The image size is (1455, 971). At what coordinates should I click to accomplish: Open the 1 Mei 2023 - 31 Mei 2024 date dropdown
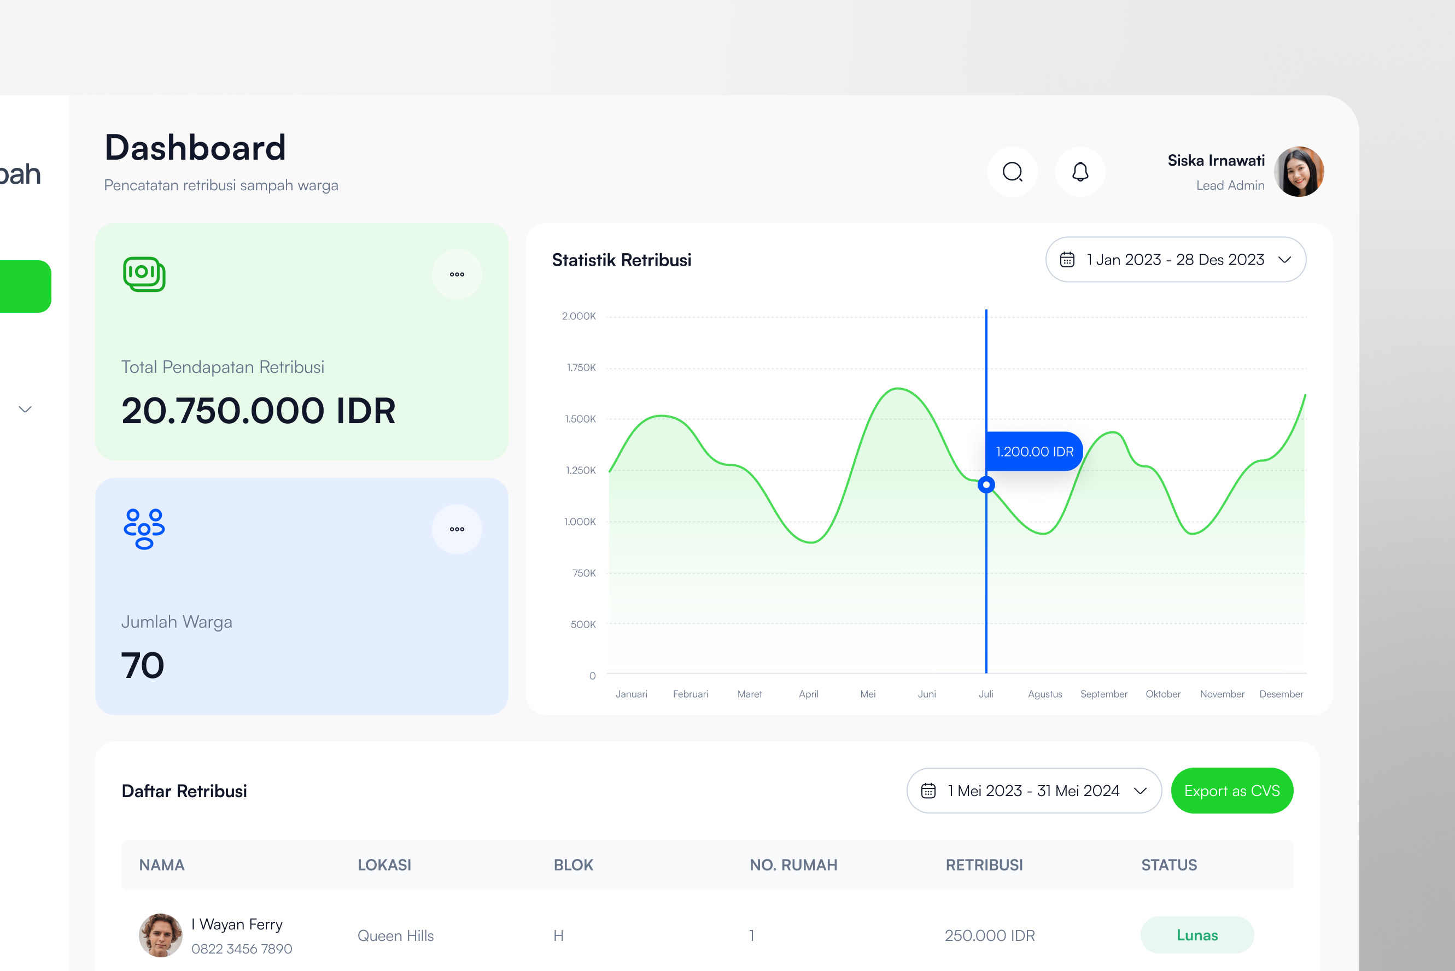tap(1033, 790)
